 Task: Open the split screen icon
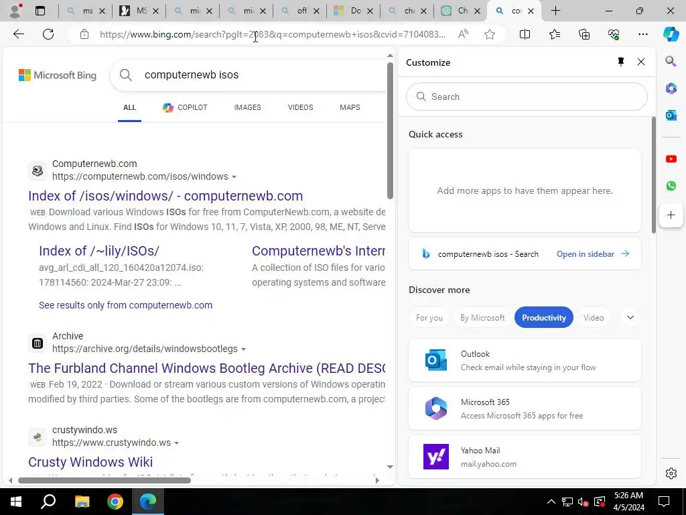tap(525, 34)
